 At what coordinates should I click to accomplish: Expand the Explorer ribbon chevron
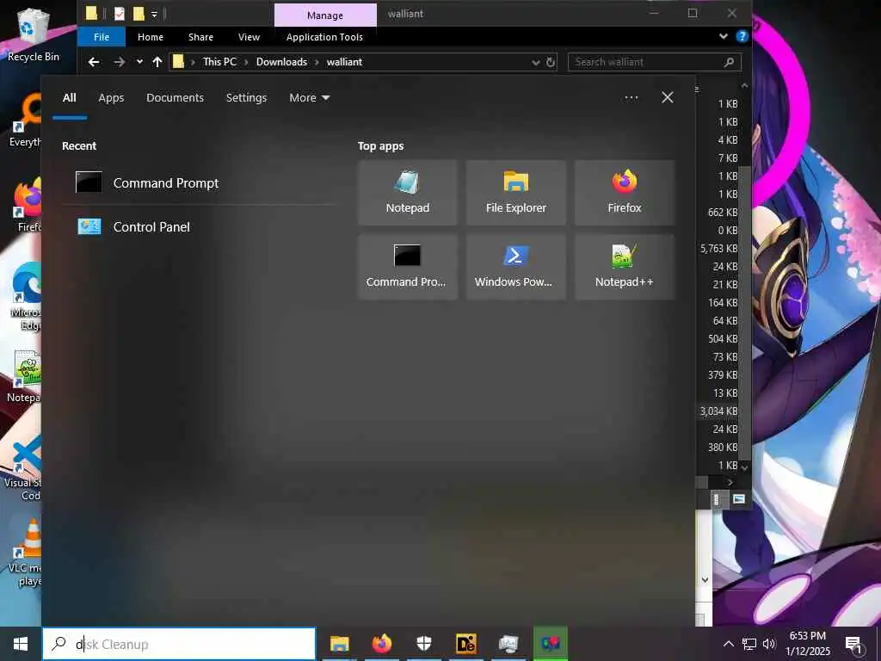tap(723, 36)
